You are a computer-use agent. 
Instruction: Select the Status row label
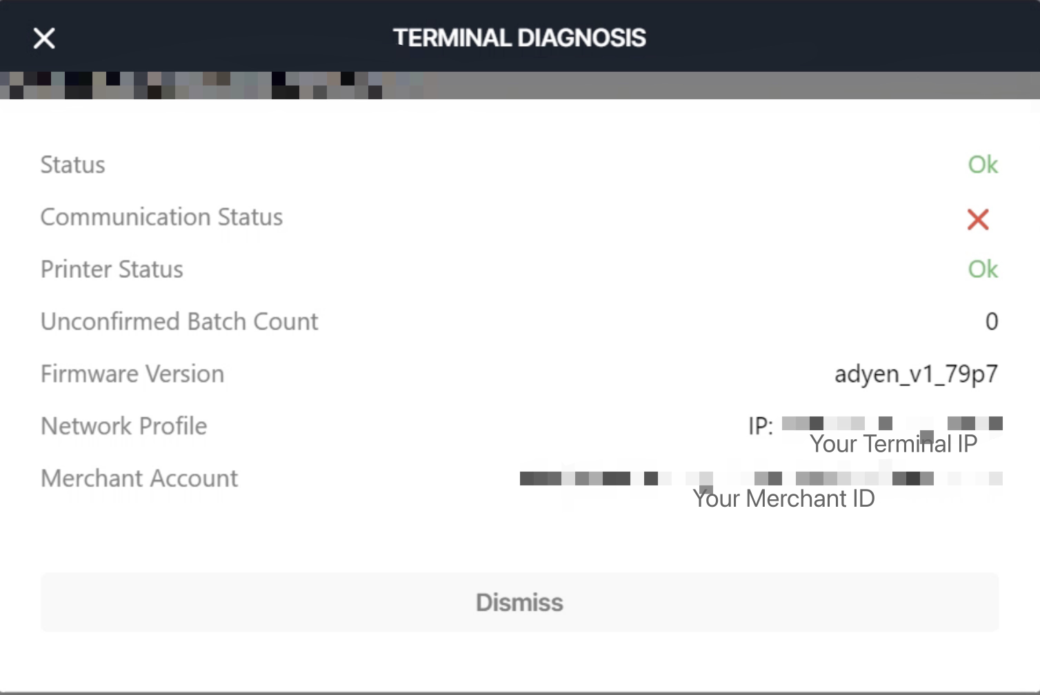[72, 165]
